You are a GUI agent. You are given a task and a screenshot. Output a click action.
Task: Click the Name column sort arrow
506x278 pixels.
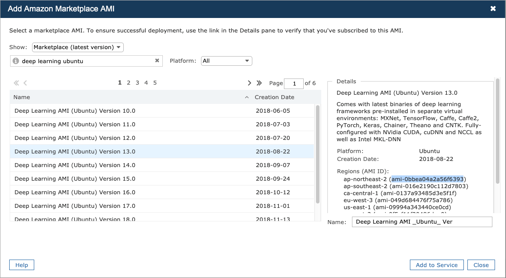pos(247,97)
